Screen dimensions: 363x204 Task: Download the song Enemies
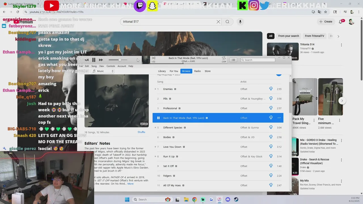[271, 89]
